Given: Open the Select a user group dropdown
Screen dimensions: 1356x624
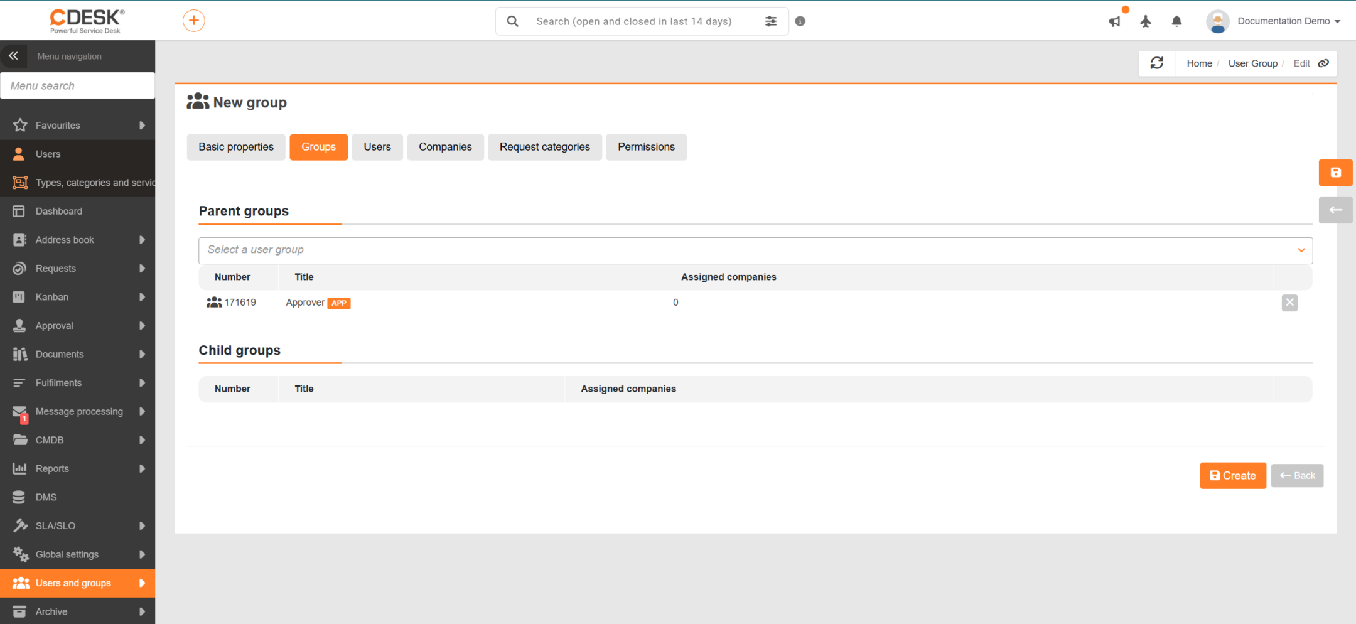Looking at the screenshot, I should (x=755, y=250).
